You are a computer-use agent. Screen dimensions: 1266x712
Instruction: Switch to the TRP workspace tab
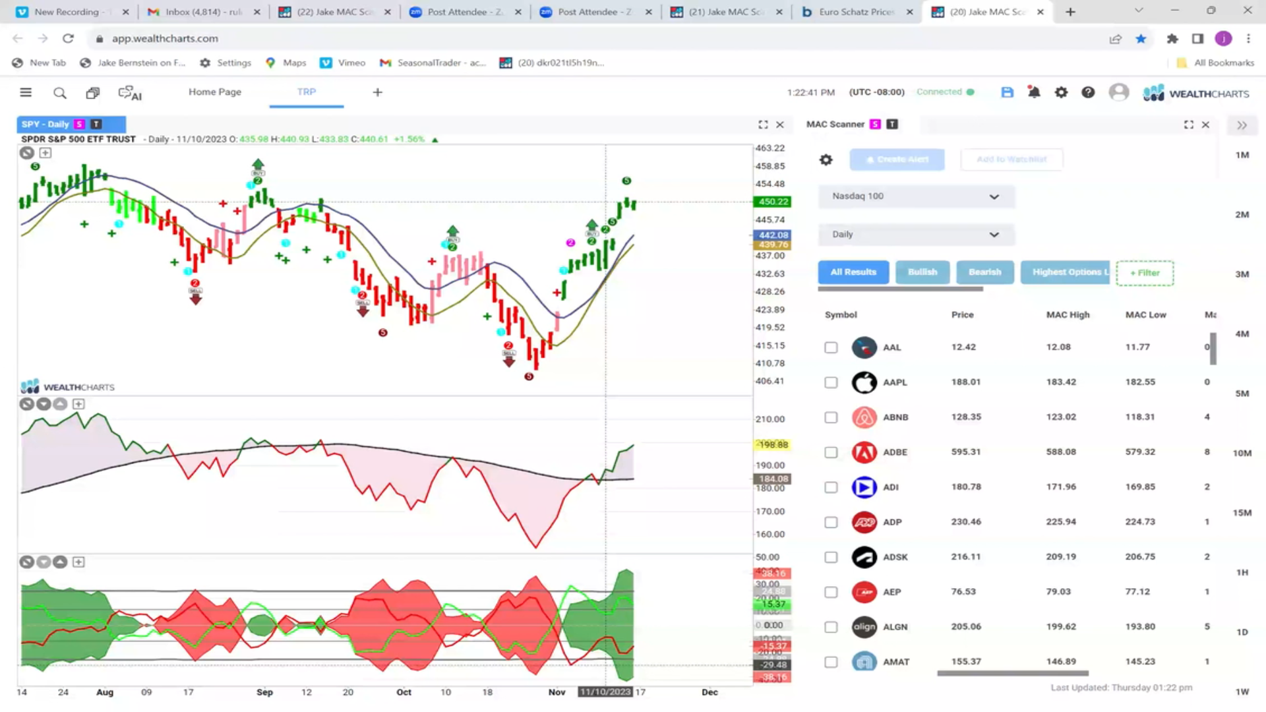[x=306, y=92]
